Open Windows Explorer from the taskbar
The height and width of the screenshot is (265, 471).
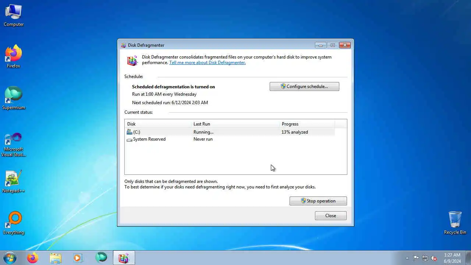56,258
